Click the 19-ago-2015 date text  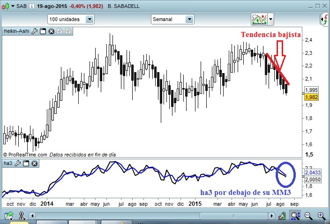click(52, 6)
